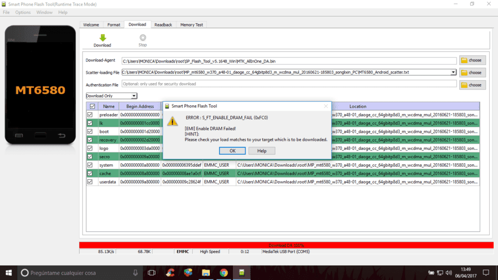
Task: Expand the Scatter-loading File path dropdown
Action: pos(453,72)
